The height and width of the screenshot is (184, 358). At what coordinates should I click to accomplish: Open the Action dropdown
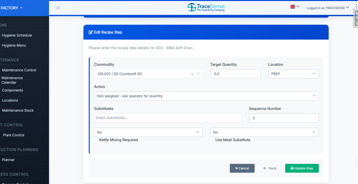(x=206, y=96)
